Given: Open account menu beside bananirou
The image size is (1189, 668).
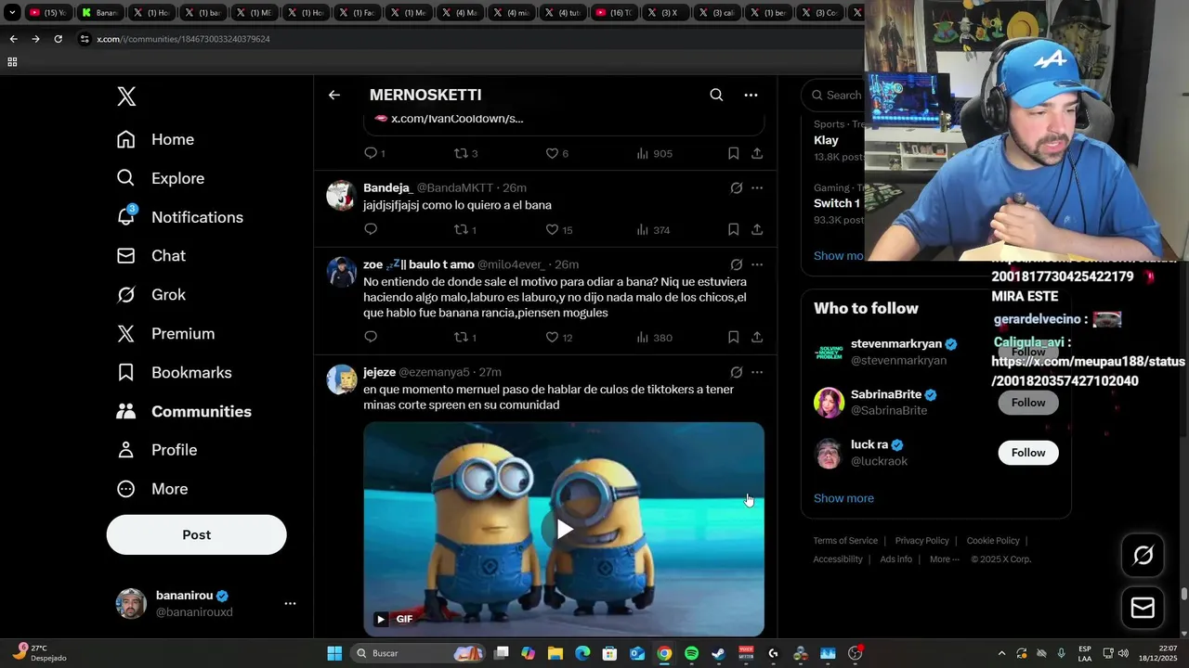Looking at the screenshot, I should tap(290, 603).
